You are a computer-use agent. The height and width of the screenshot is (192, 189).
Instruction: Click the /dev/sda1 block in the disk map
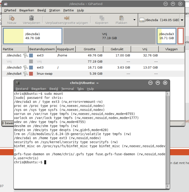[x=32, y=36]
